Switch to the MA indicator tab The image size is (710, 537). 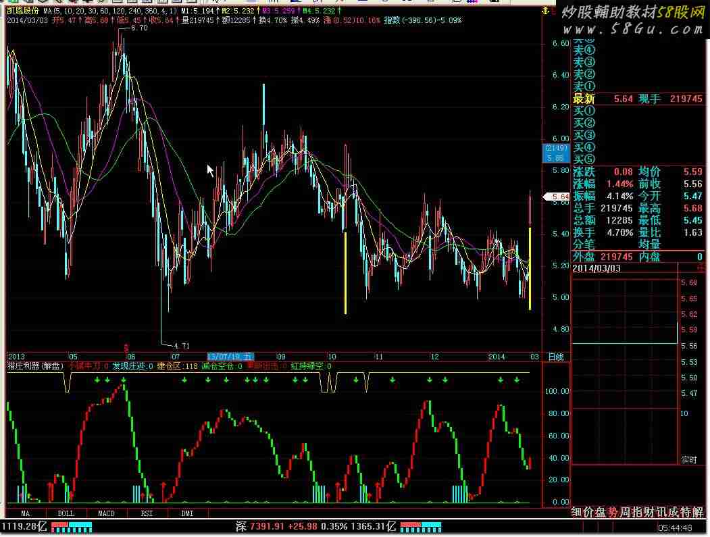coord(26,513)
